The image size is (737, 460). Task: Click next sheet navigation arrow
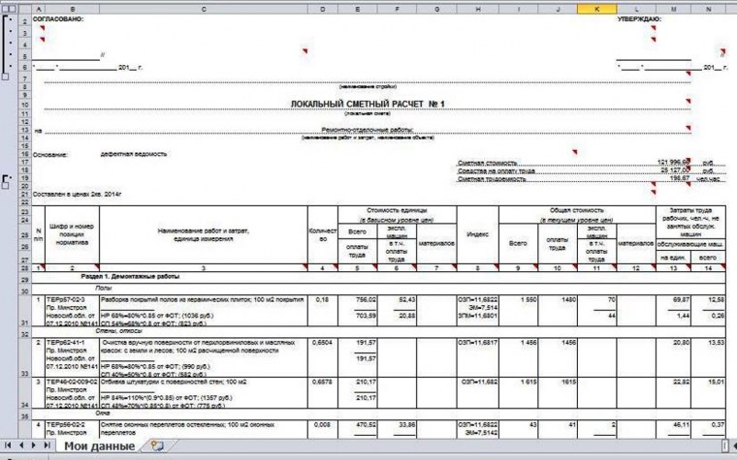(34, 445)
